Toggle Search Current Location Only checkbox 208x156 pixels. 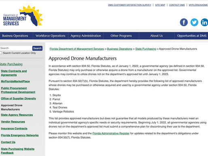tap(1, 53)
